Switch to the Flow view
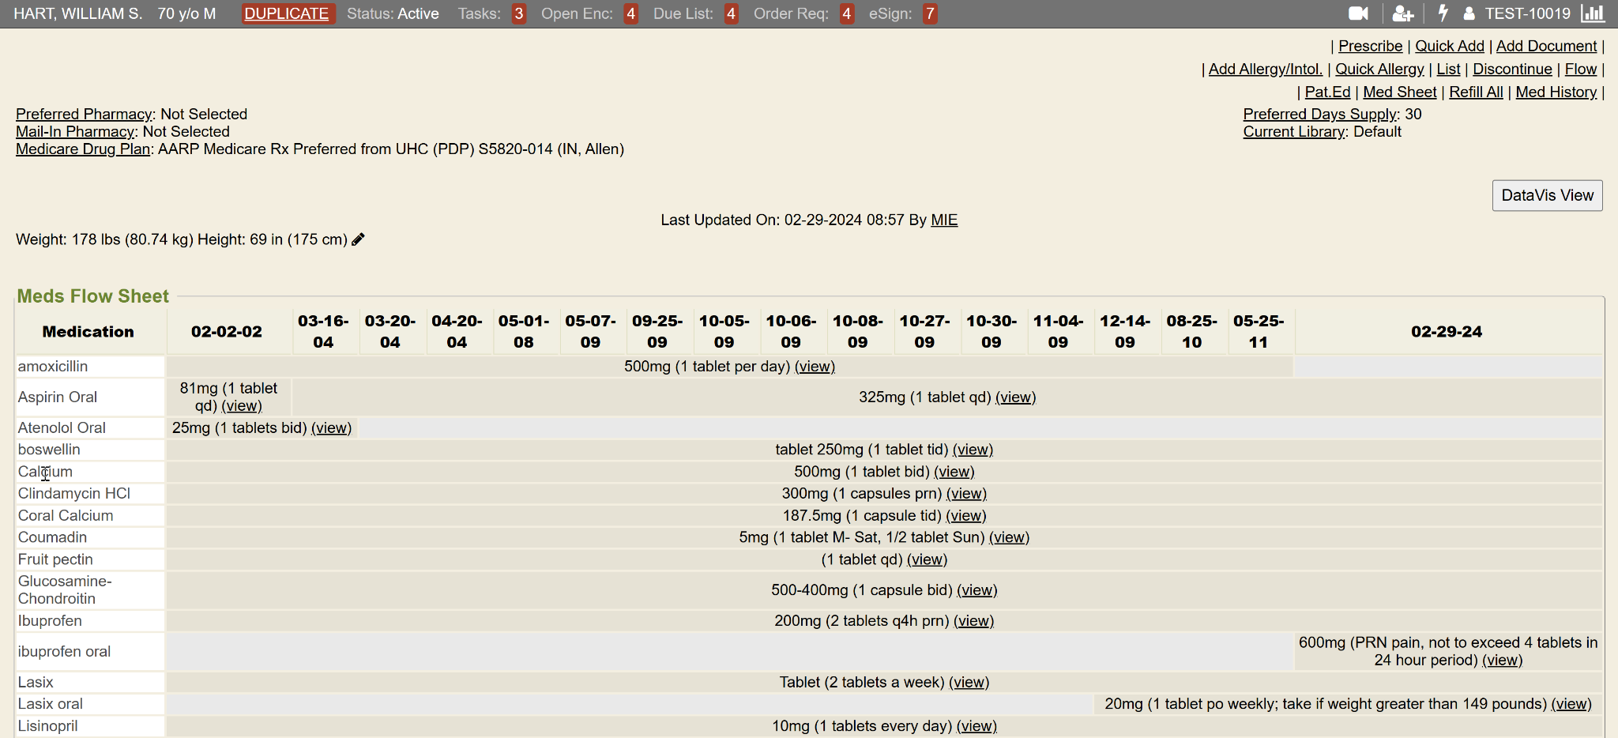This screenshot has height=738, width=1618. pyautogui.click(x=1581, y=70)
